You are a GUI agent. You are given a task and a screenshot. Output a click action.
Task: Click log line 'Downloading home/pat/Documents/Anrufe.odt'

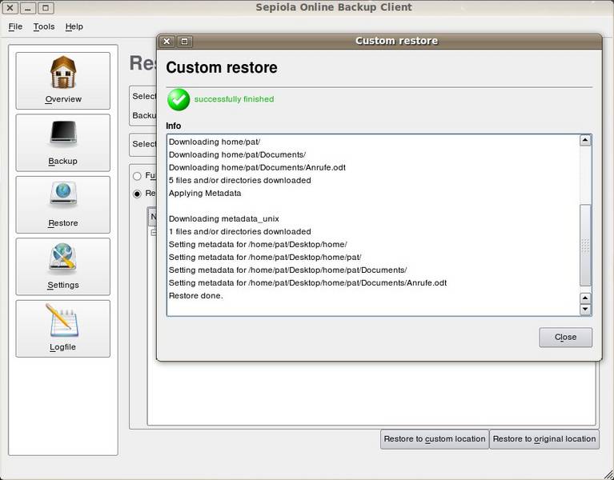coord(257,167)
